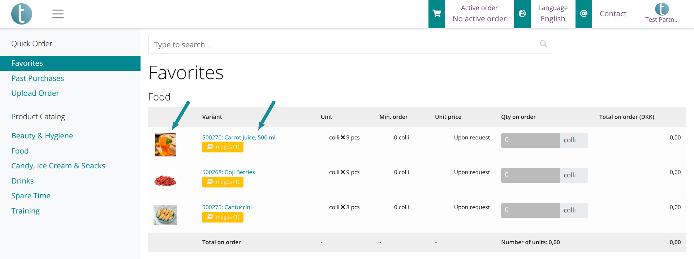Go to Past Purchases in sidebar

pos(38,78)
